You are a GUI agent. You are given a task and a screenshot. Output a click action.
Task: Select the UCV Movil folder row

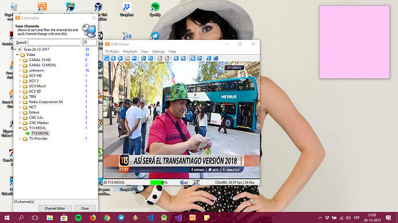[37, 86]
